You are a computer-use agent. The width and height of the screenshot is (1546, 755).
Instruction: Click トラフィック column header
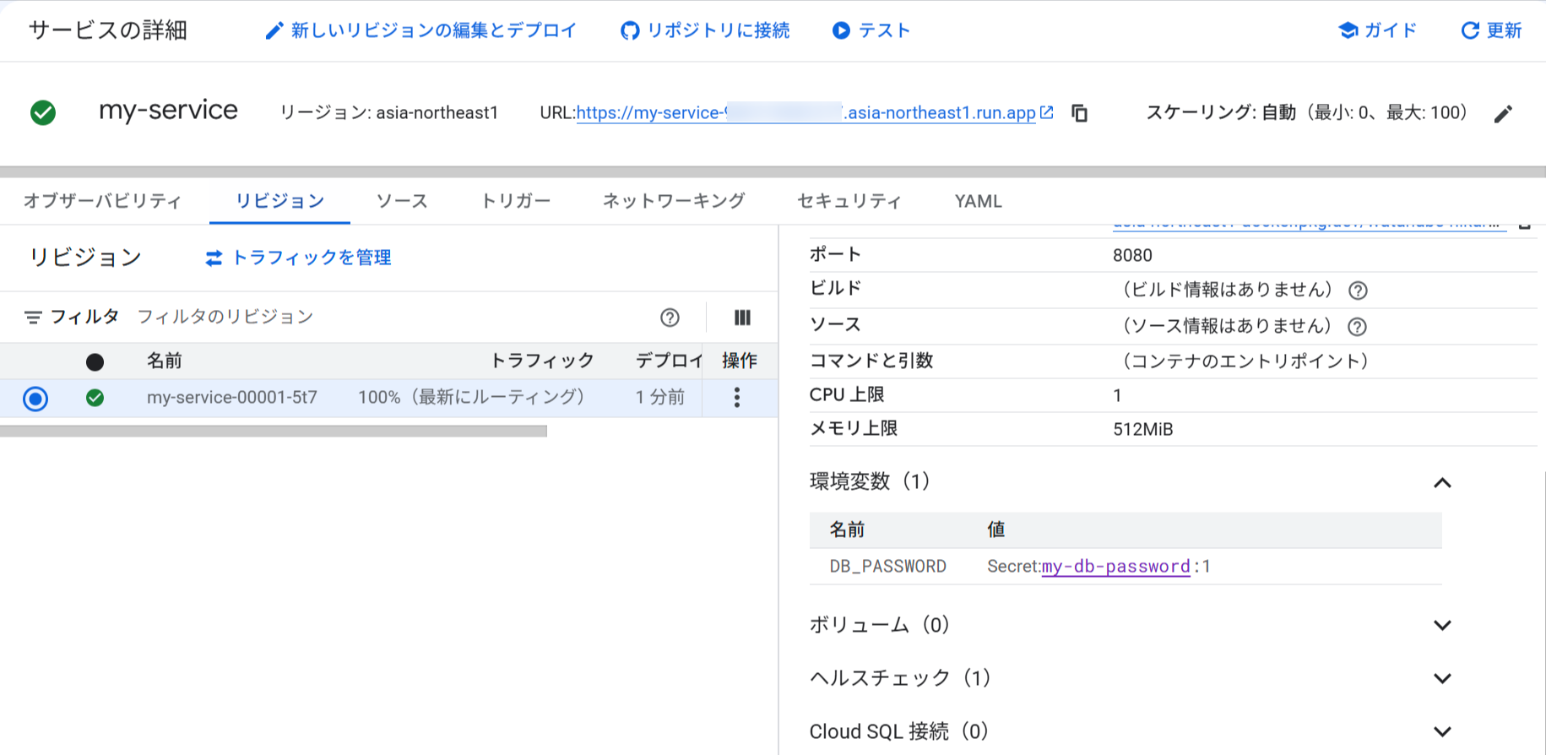(x=543, y=361)
